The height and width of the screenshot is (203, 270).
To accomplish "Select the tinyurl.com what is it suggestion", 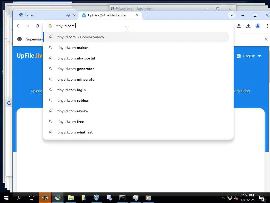I will [136, 132].
